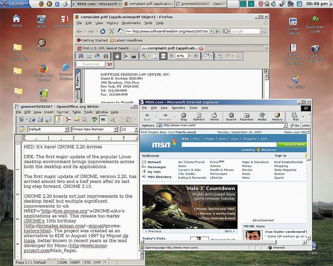Open paragraph style Default dropdown
Viewport: 333px width, 266px height.
[x=67, y=129]
